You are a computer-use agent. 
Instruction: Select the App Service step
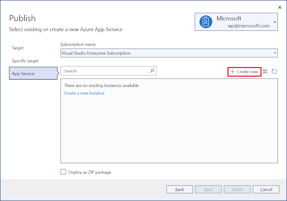(x=23, y=73)
